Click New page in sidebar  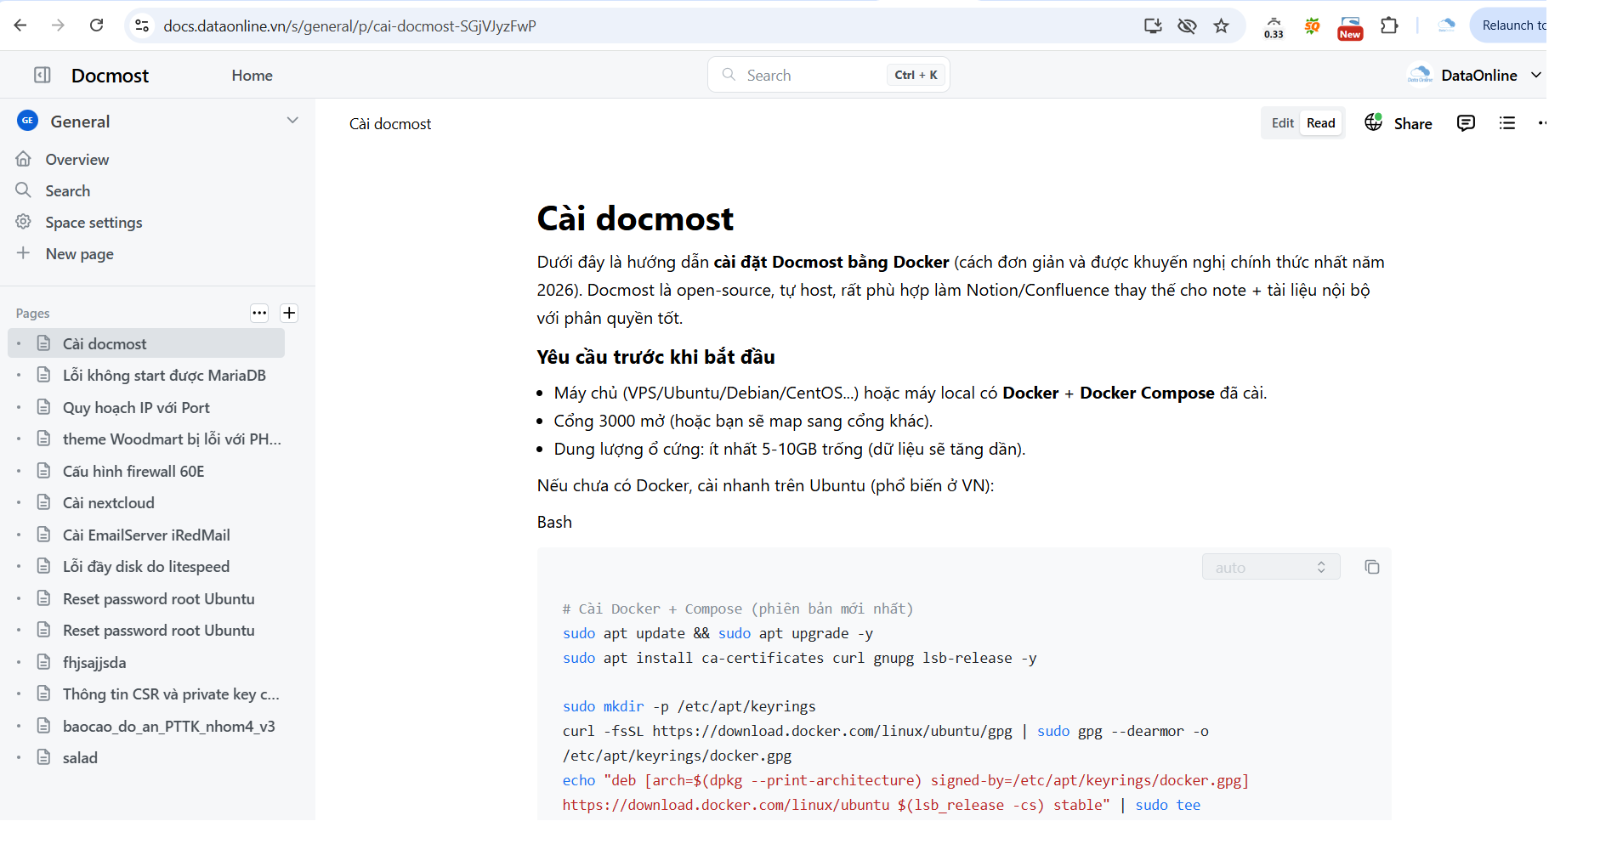(x=79, y=253)
